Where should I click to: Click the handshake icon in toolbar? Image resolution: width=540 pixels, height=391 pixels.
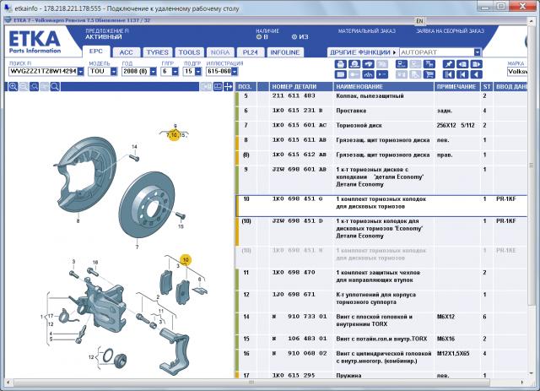369,64
